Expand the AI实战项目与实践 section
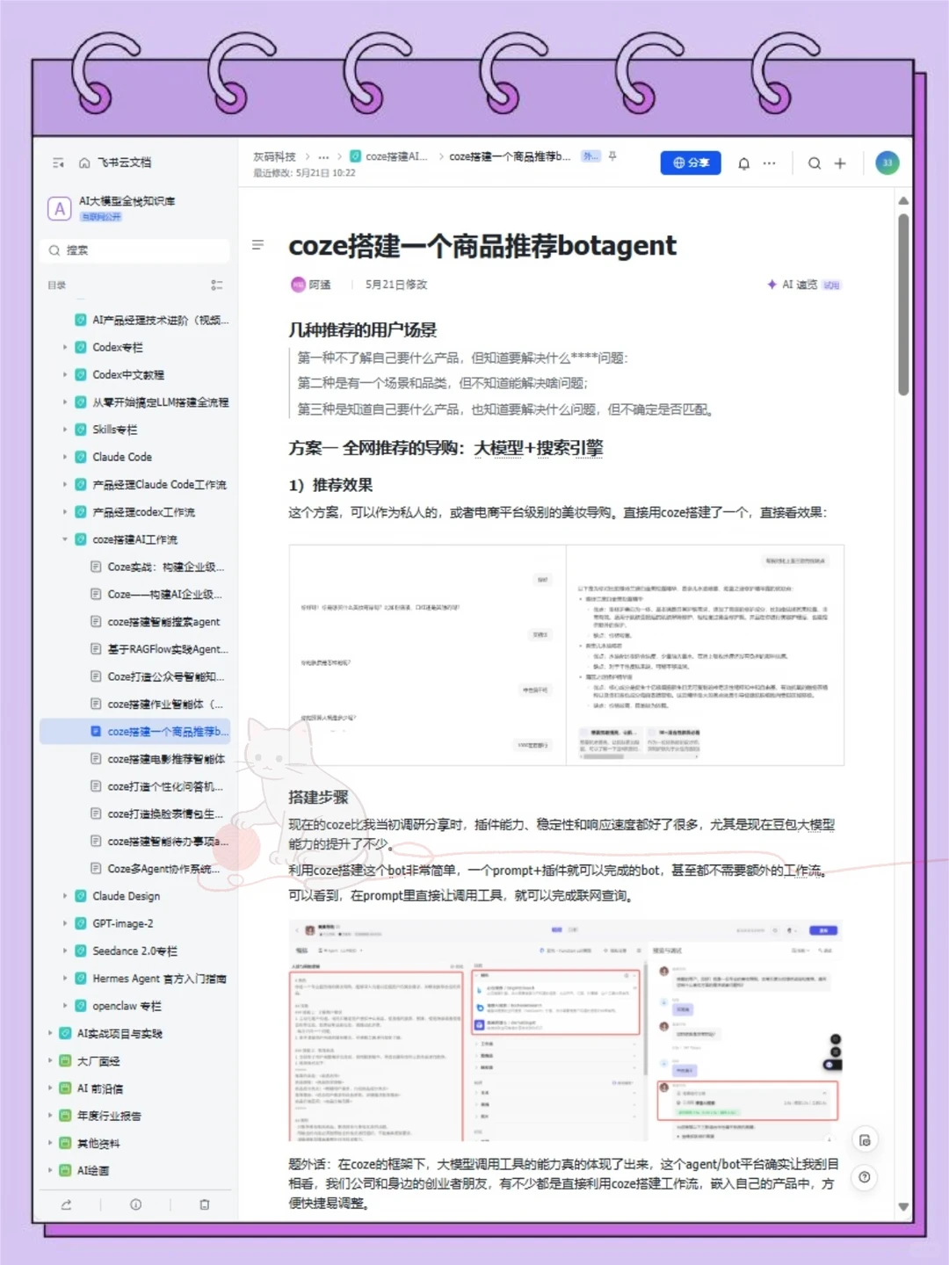Image resolution: width=949 pixels, height=1265 pixels. tap(50, 1033)
